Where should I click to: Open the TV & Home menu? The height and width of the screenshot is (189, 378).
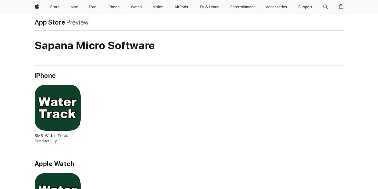coord(209,7)
